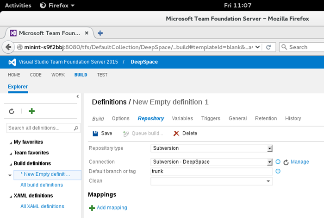
Task: Click the Add mapping link text
Action: (112, 208)
